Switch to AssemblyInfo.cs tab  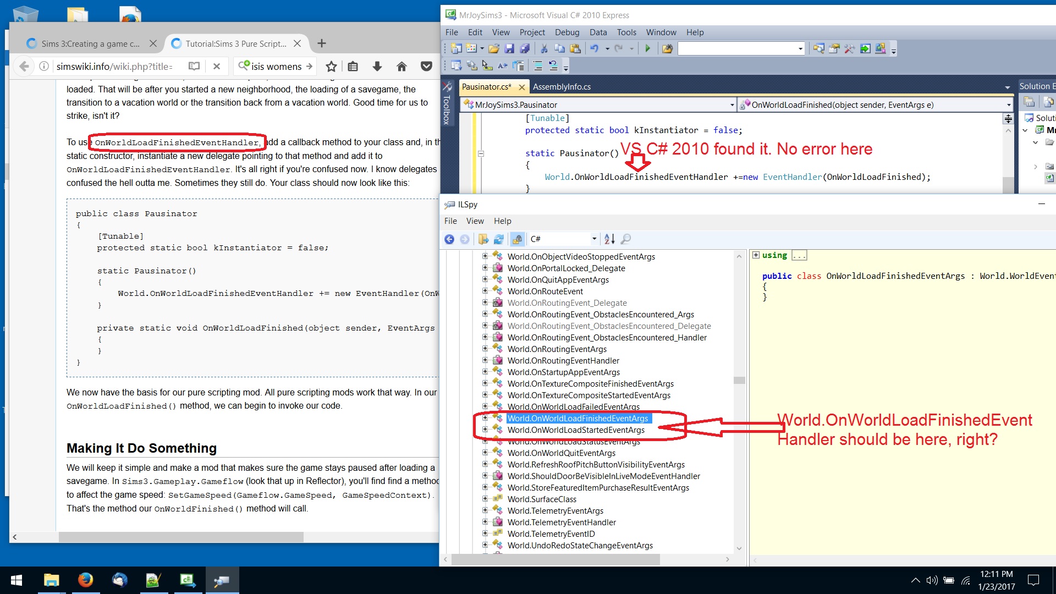click(561, 87)
